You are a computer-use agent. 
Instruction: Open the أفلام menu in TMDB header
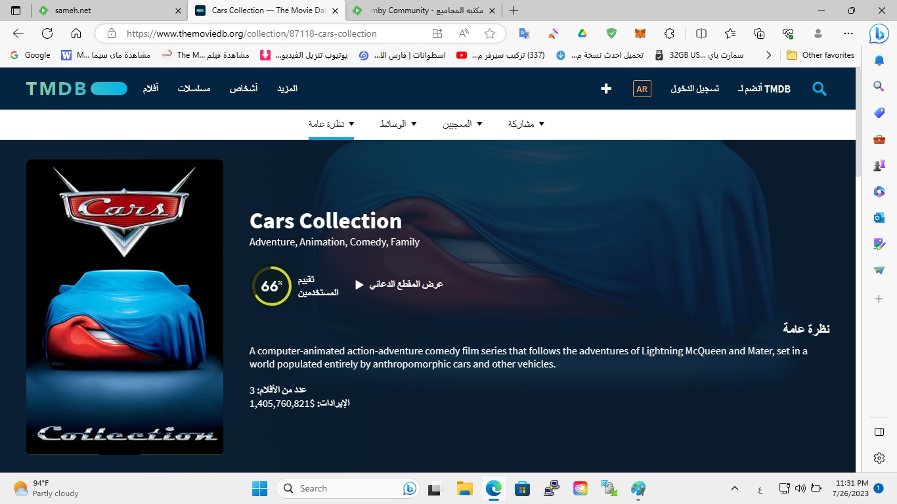click(x=150, y=89)
